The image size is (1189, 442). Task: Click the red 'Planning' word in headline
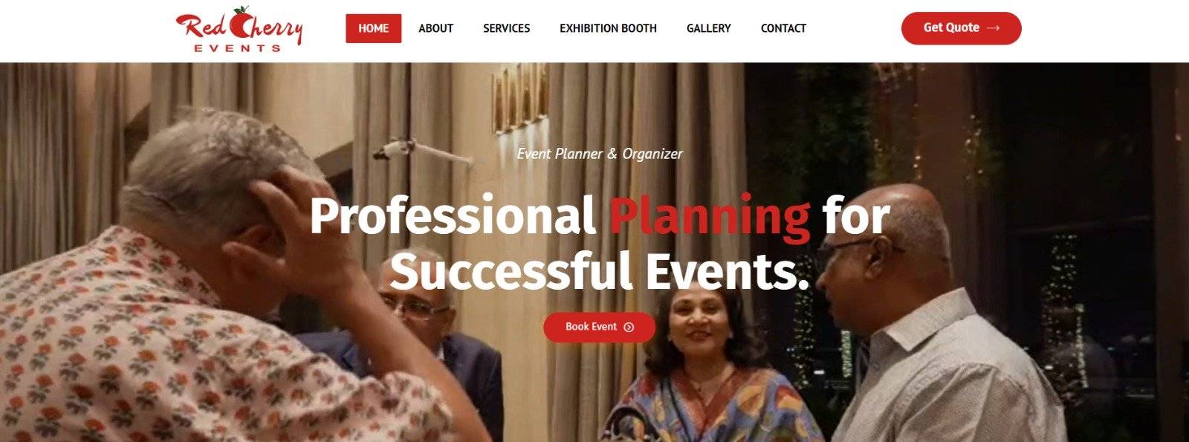pos(710,216)
